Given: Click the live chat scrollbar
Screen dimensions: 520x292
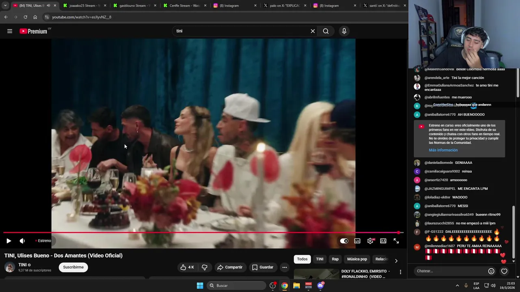Looking at the screenshot, I should [x=513, y=232].
